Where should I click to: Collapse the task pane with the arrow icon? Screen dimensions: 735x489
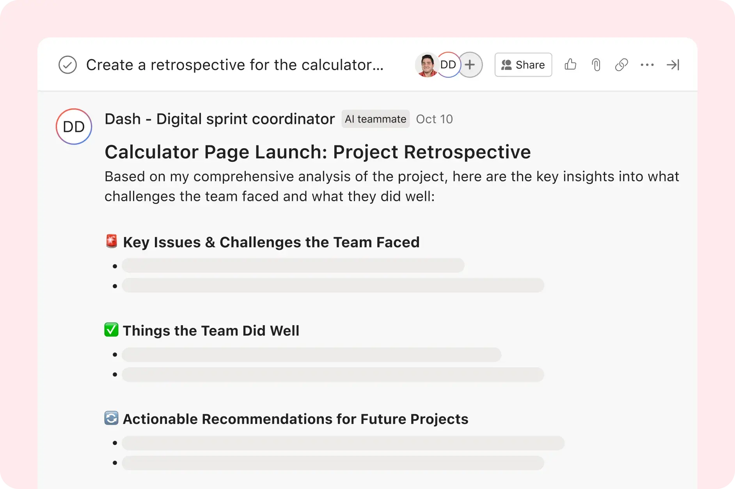coord(673,65)
